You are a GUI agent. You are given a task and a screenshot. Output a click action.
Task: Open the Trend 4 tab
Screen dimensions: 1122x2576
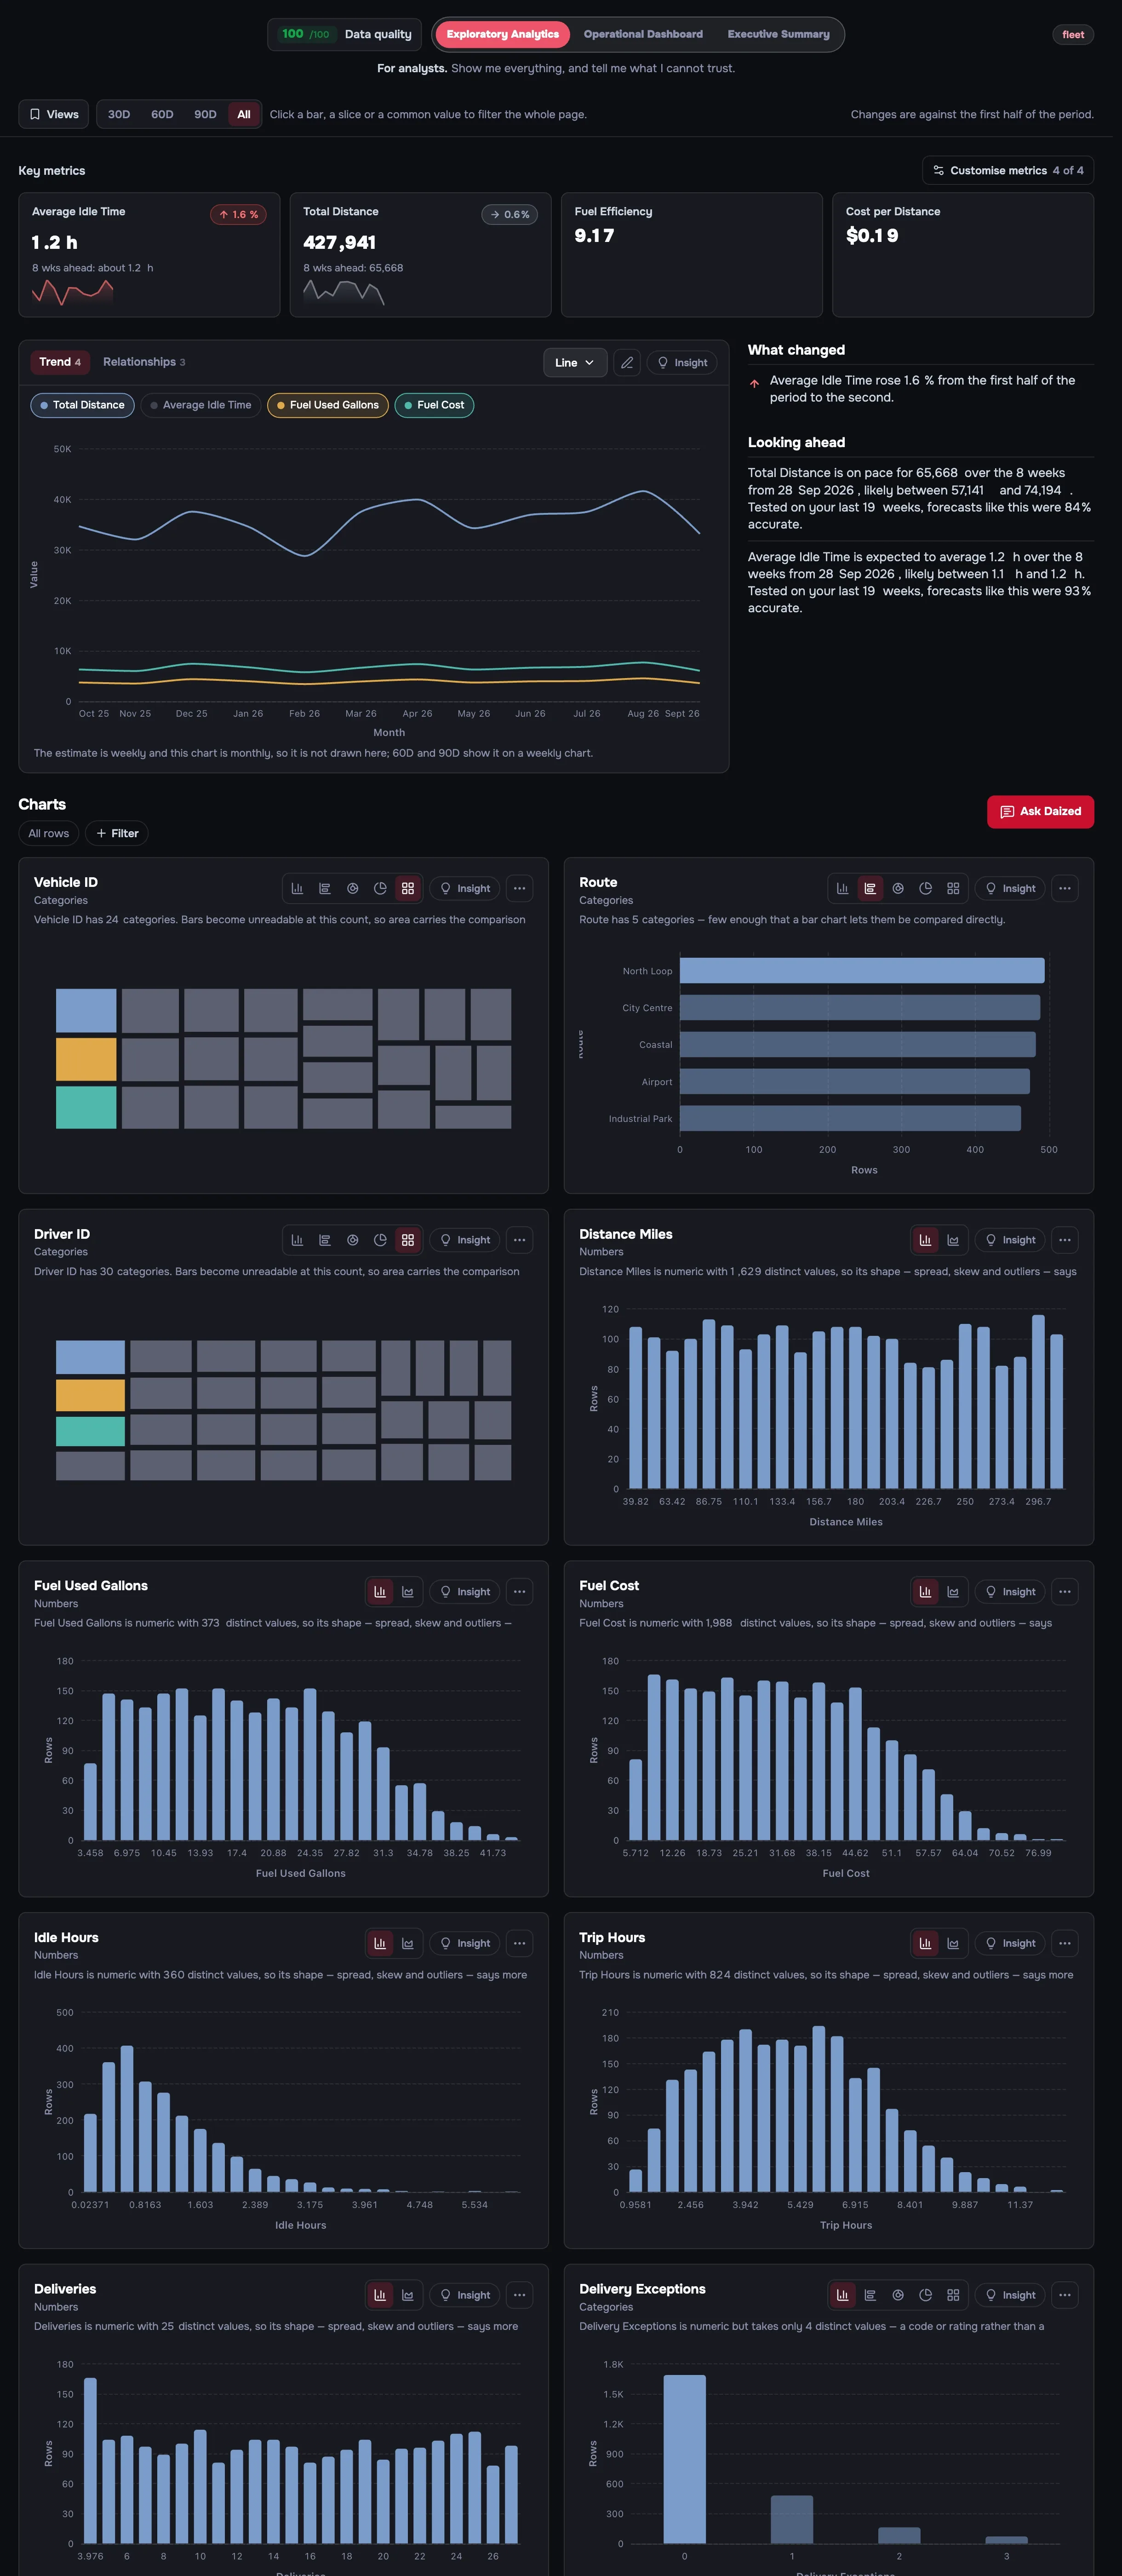(60, 362)
